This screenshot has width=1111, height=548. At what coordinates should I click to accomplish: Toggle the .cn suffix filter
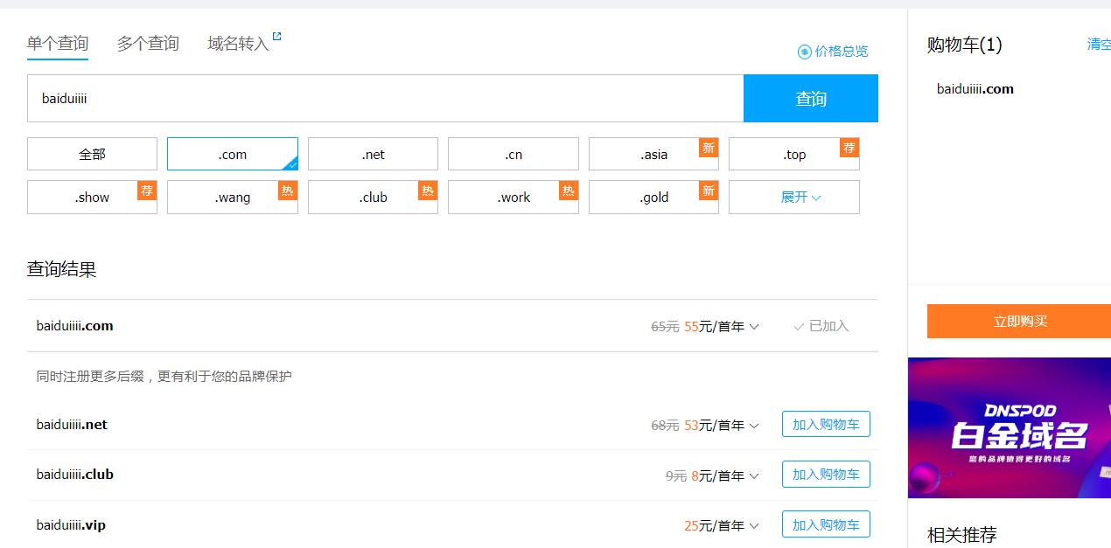[x=514, y=154]
